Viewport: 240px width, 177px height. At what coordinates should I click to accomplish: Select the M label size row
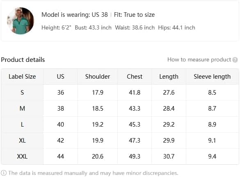click(x=120, y=109)
